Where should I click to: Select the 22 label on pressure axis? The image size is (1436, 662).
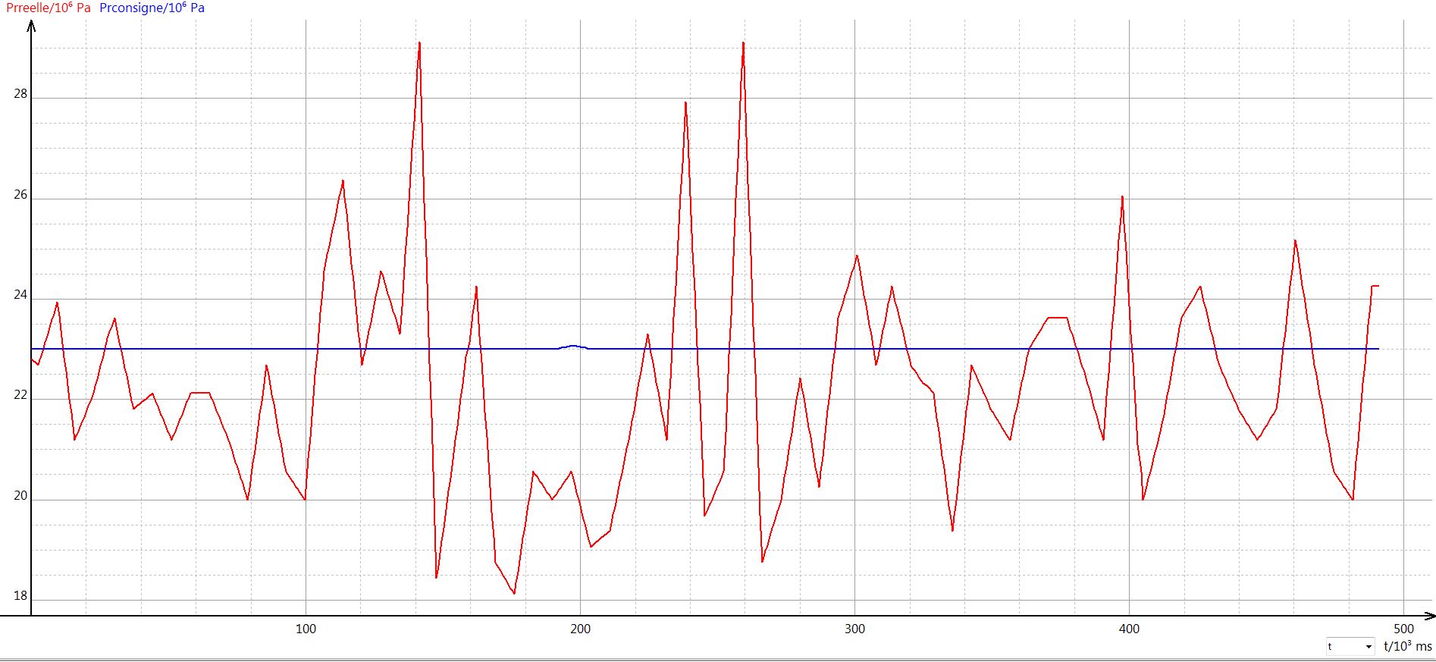pyautogui.click(x=20, y=395)
